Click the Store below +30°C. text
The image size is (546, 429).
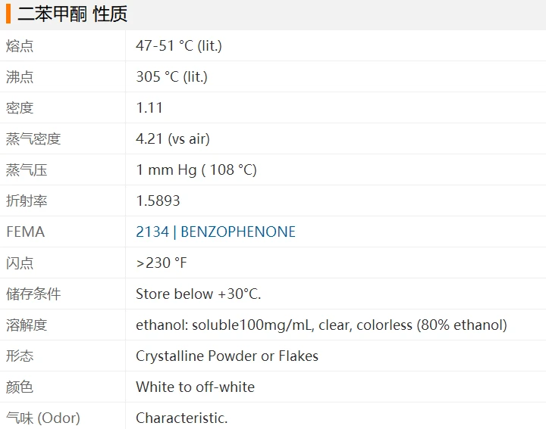coord(199,294)
